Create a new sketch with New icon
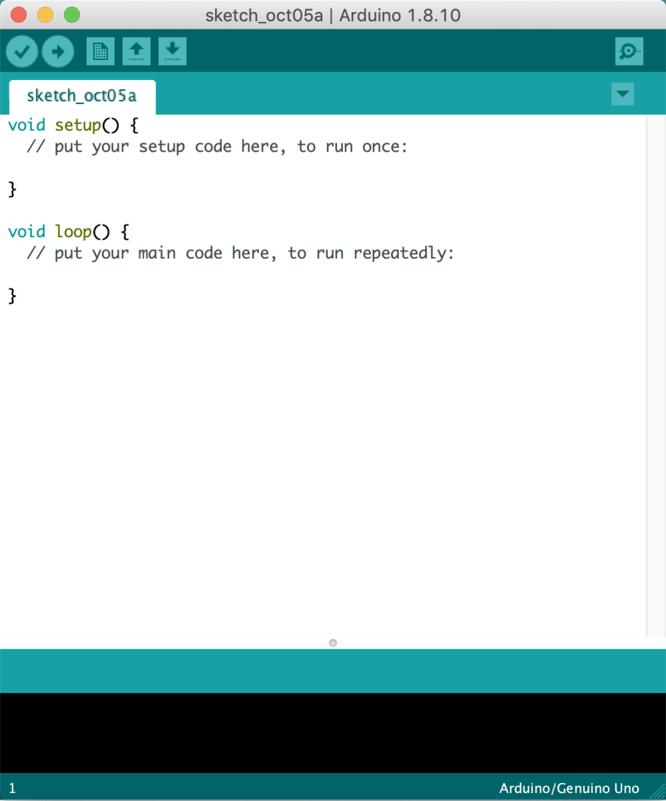Screen dimensions: 666x801 click(100, 51)
